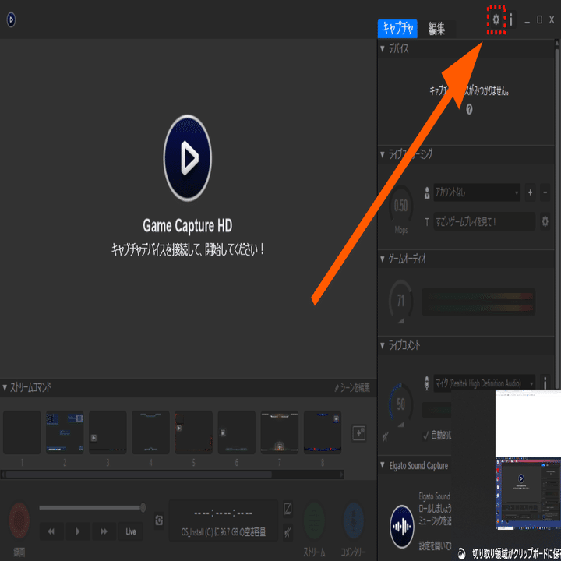Select scene thumbnail 4
This screenshot has height=561, width=561.
pyautogui.click(x=150, y=432)
